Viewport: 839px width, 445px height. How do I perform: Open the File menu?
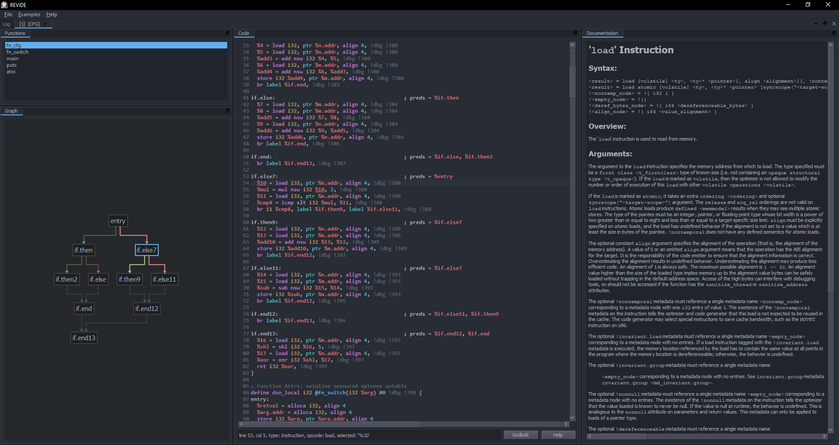[x=8, y=14]
